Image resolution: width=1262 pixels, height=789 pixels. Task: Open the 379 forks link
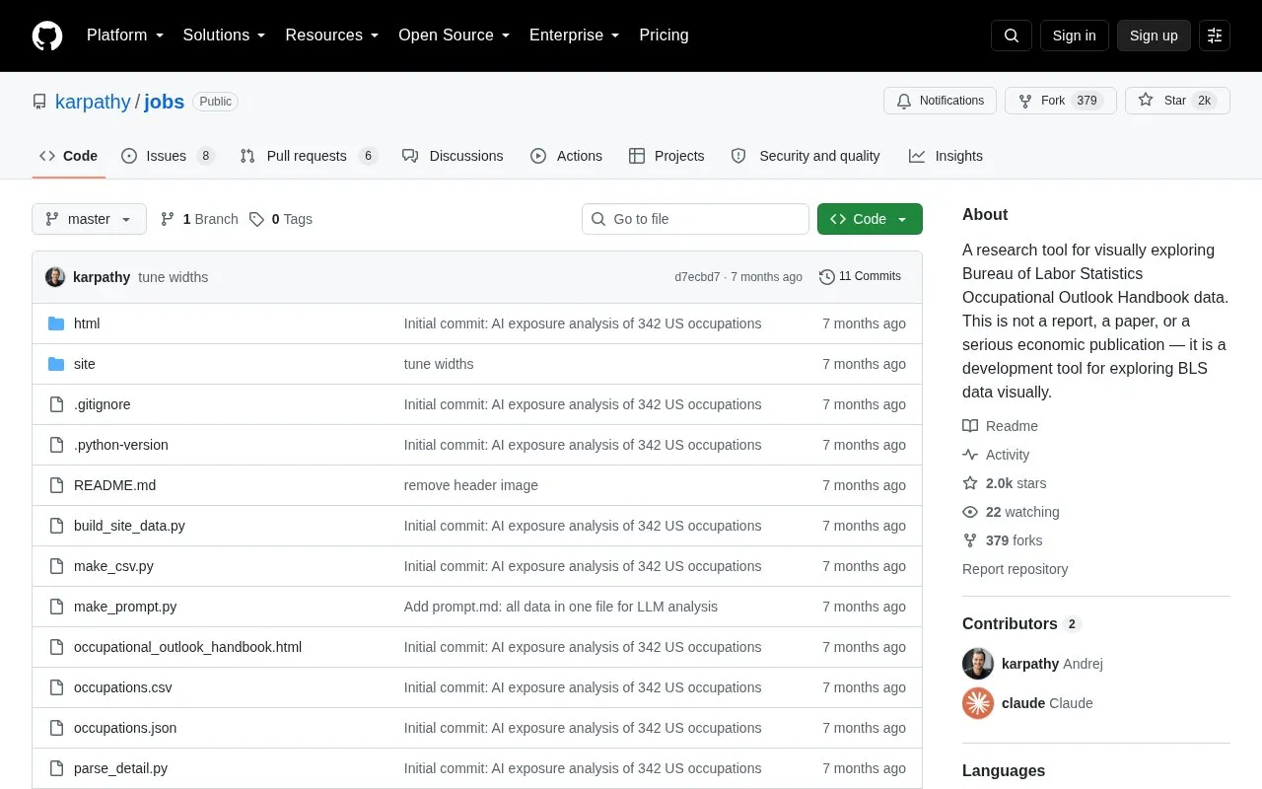(1014, 540)
